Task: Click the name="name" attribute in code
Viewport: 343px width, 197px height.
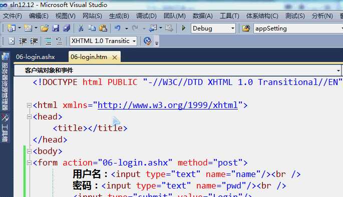Action: [233, 174]
